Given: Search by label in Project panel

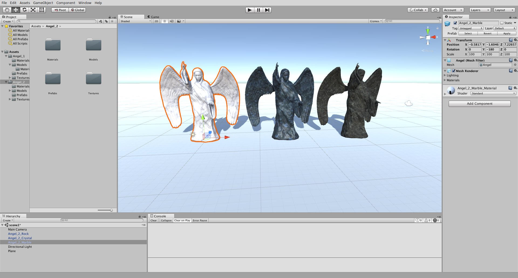Looking at the screenshot, I should 106,21.
